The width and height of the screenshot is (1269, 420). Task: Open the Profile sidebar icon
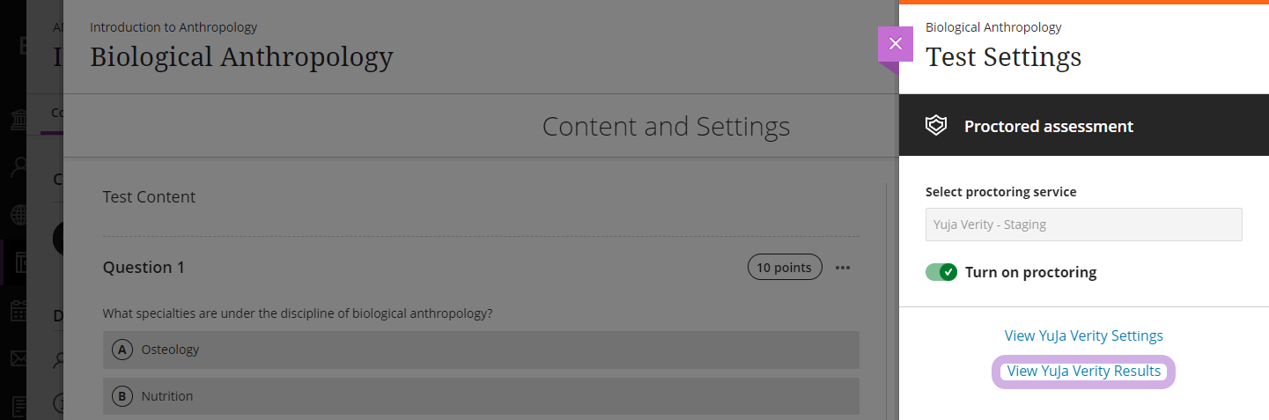[x=19, y=168]
